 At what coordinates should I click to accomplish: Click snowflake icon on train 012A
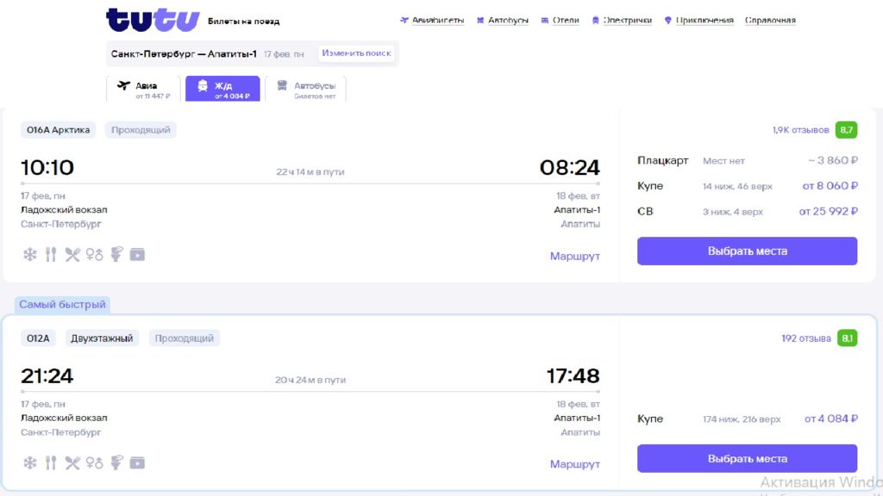pyautogui.click(x=29, y=463)
